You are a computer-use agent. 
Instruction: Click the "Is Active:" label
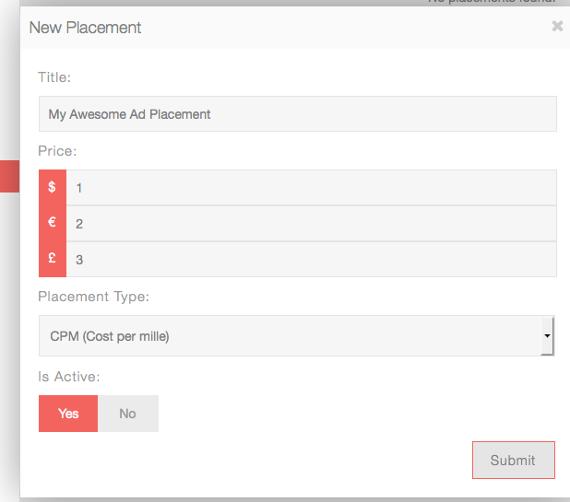(x=68, y=376)
